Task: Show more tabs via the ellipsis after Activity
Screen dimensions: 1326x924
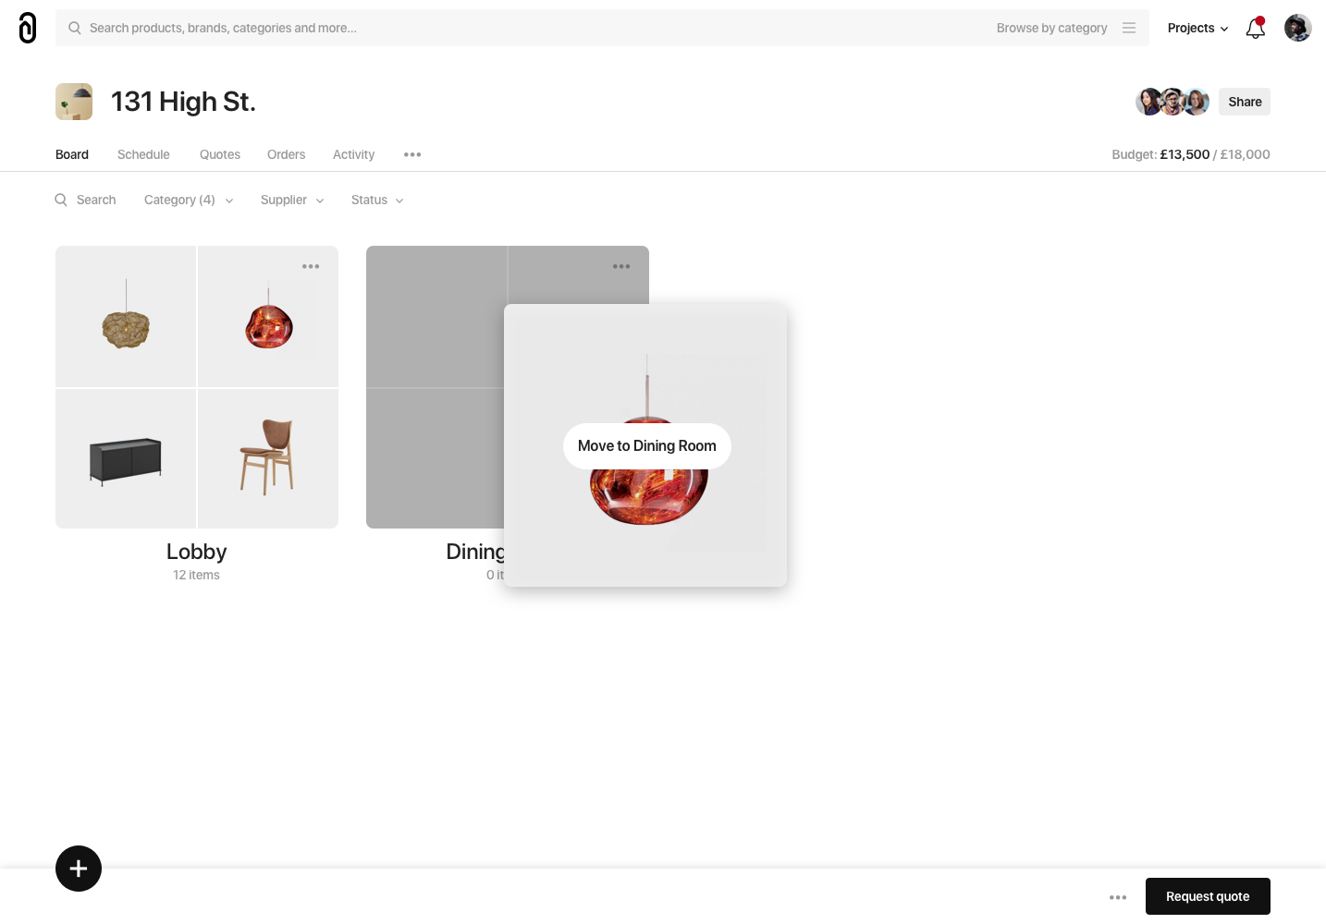Action: [x=412, y=154]
